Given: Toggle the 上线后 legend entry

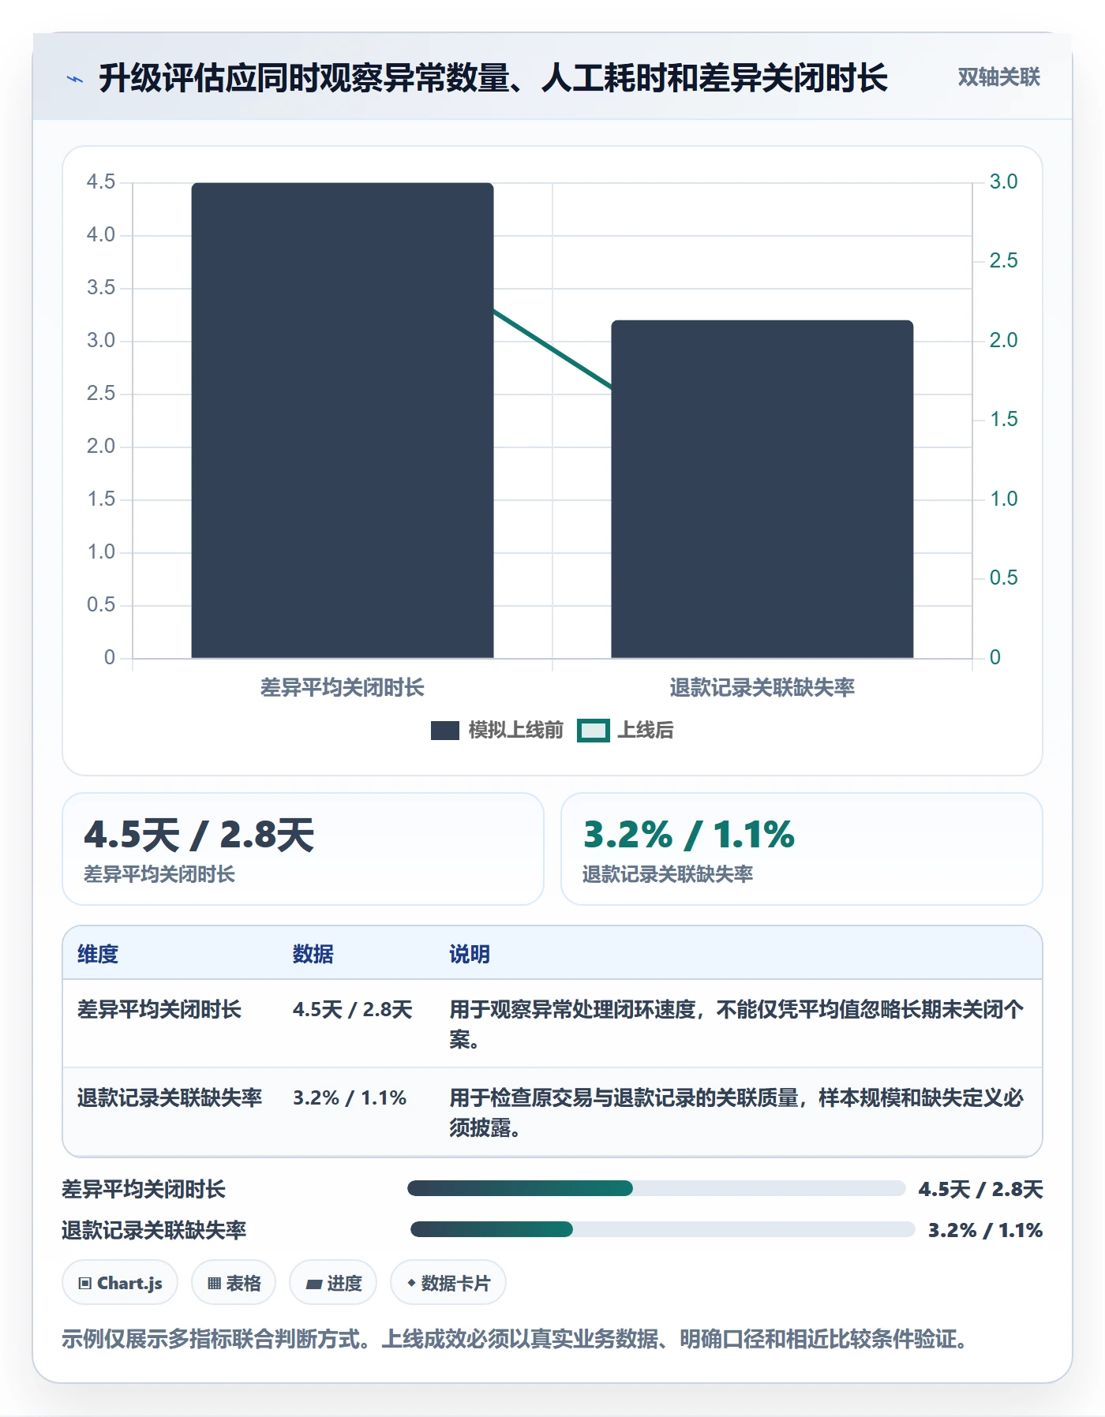Looking at the screenshot, I should [626, 730].
